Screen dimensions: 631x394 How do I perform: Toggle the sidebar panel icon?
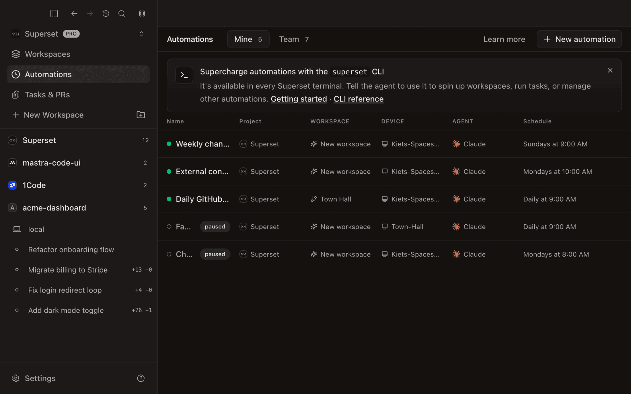54,13
